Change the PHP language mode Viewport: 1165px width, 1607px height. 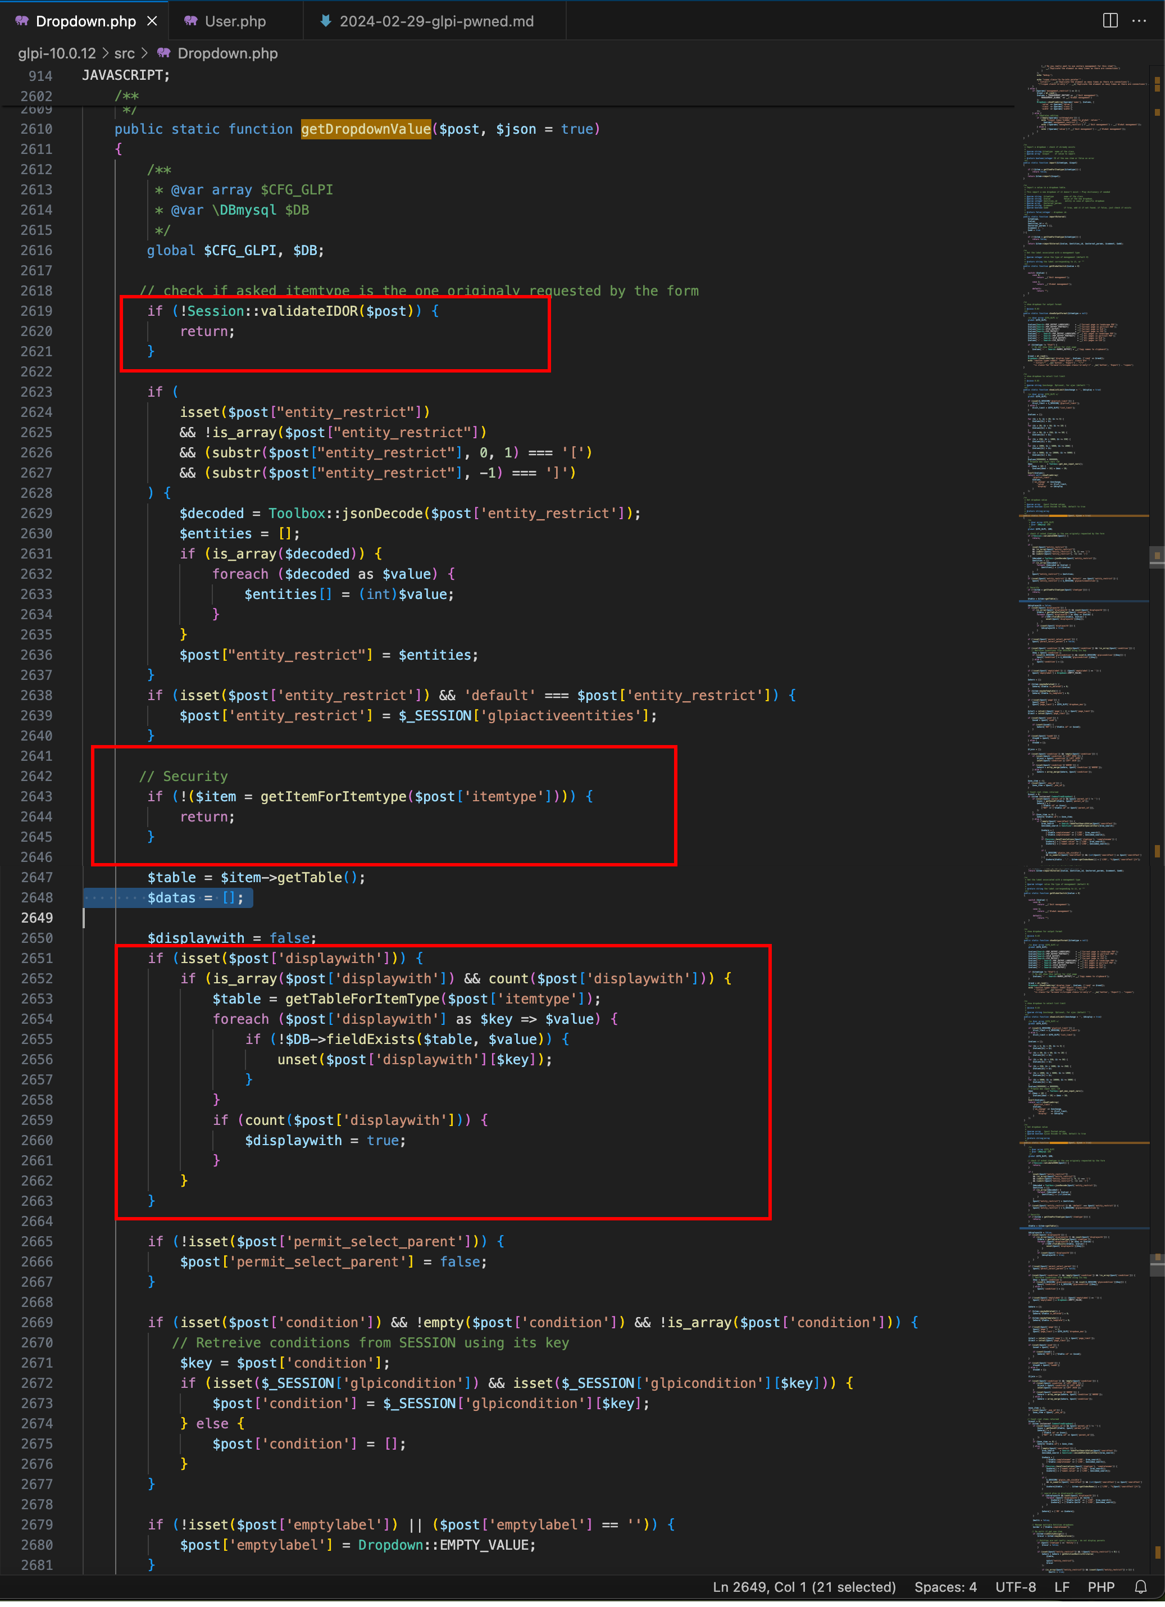click(x=1102, y=1586)
